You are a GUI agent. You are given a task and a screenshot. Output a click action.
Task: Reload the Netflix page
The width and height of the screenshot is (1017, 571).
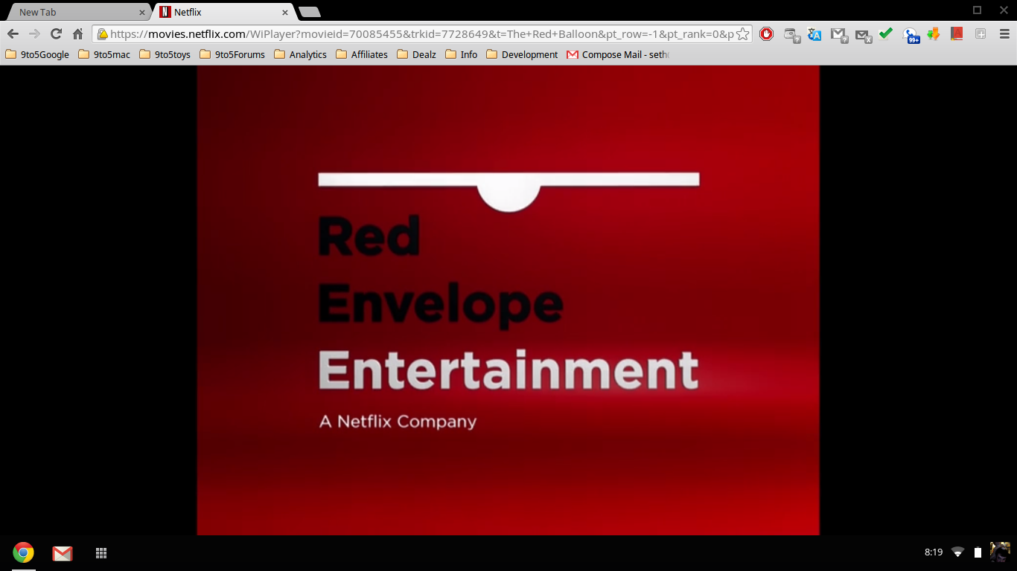pos(56,34)
